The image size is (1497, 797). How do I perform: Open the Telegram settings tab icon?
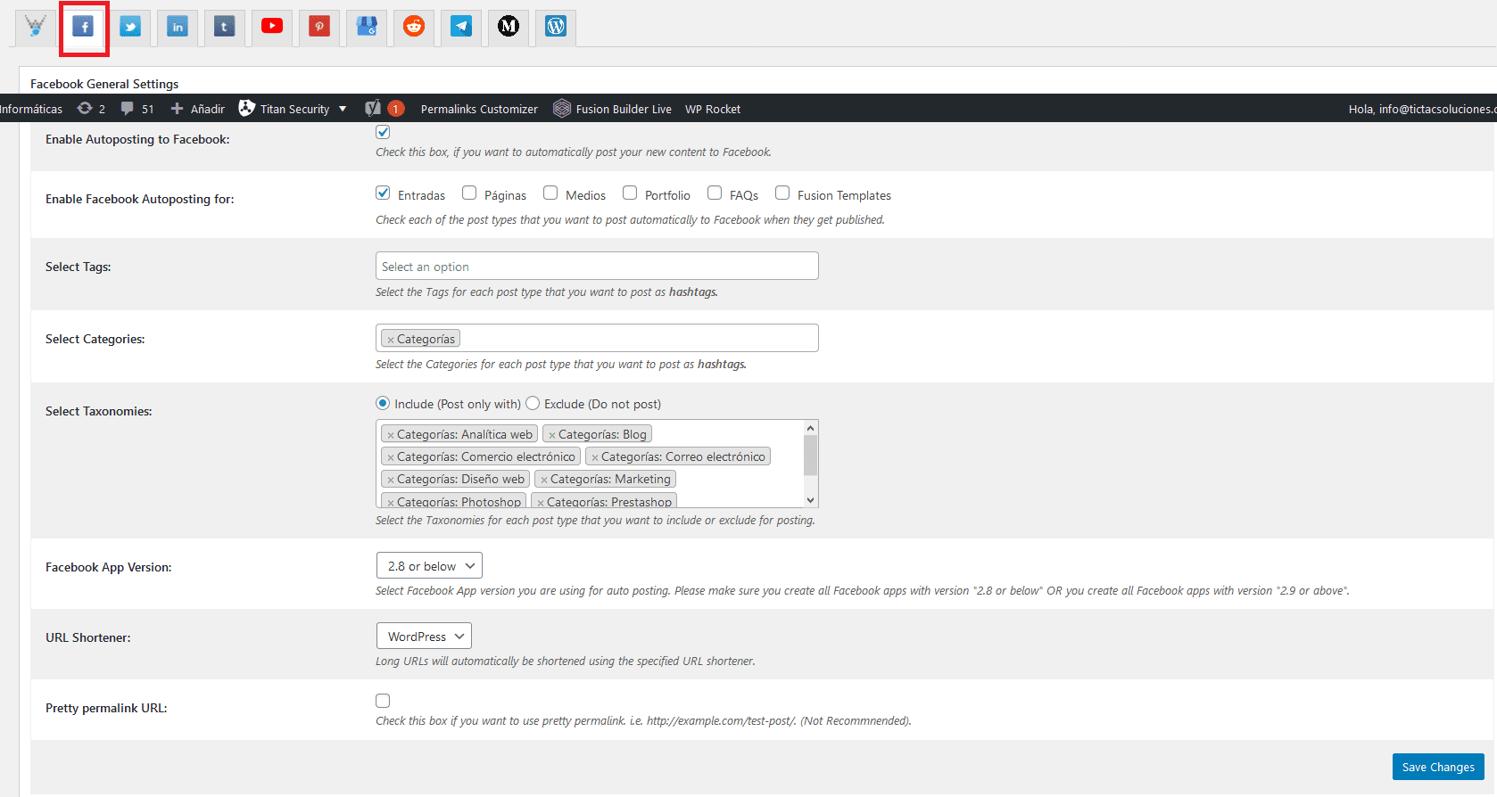[461, 27]
